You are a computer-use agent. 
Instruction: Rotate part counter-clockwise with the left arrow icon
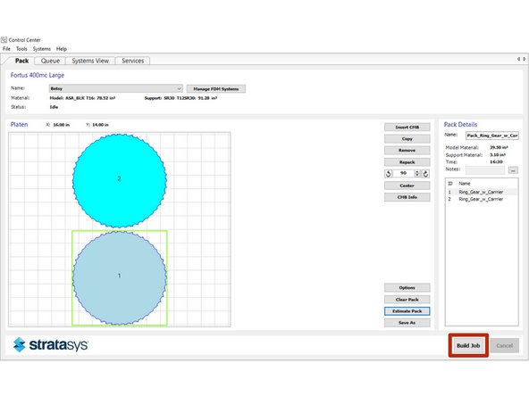389,174
